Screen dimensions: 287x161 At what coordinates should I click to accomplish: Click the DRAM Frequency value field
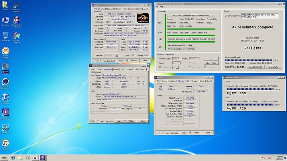click(x=190, y=98)
